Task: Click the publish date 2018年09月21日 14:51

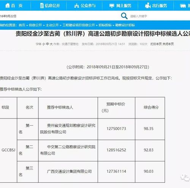Action: pyautogui.click(x=110, y=44)
